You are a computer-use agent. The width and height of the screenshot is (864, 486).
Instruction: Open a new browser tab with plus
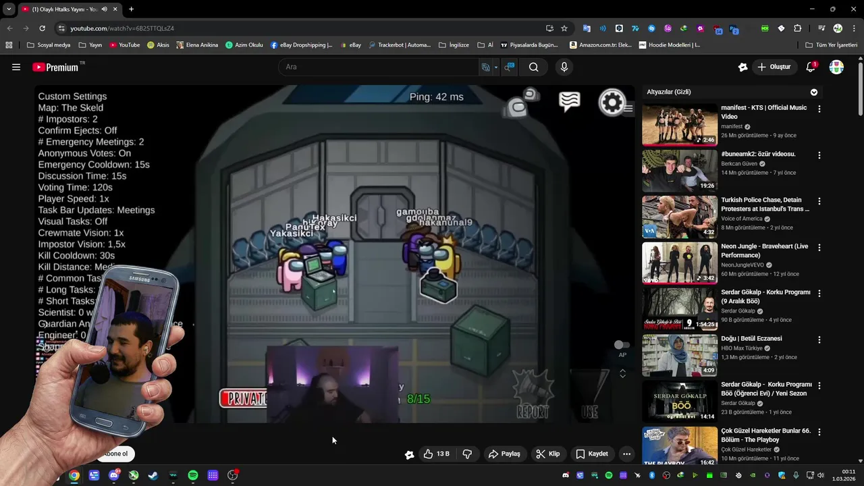click(x=131, y=9)
